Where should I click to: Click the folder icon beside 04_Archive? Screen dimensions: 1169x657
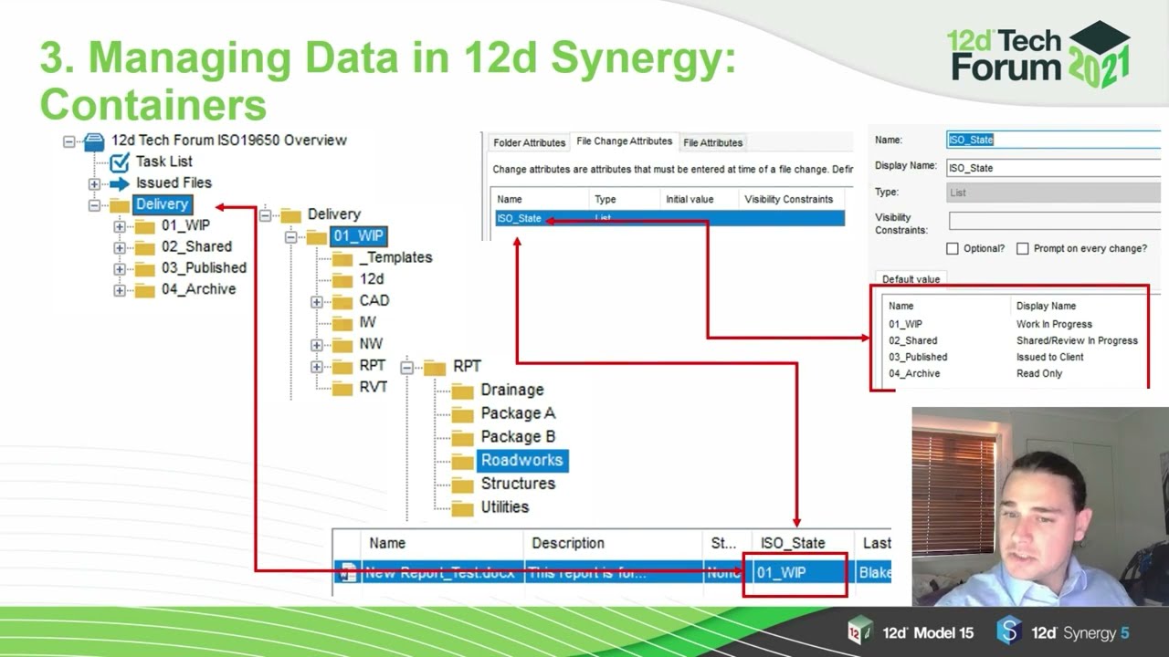pyautogui.click(x=144, y=290)
